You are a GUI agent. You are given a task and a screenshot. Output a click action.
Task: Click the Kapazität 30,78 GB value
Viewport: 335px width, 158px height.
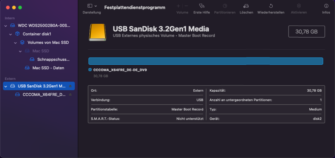click(314, 91)
